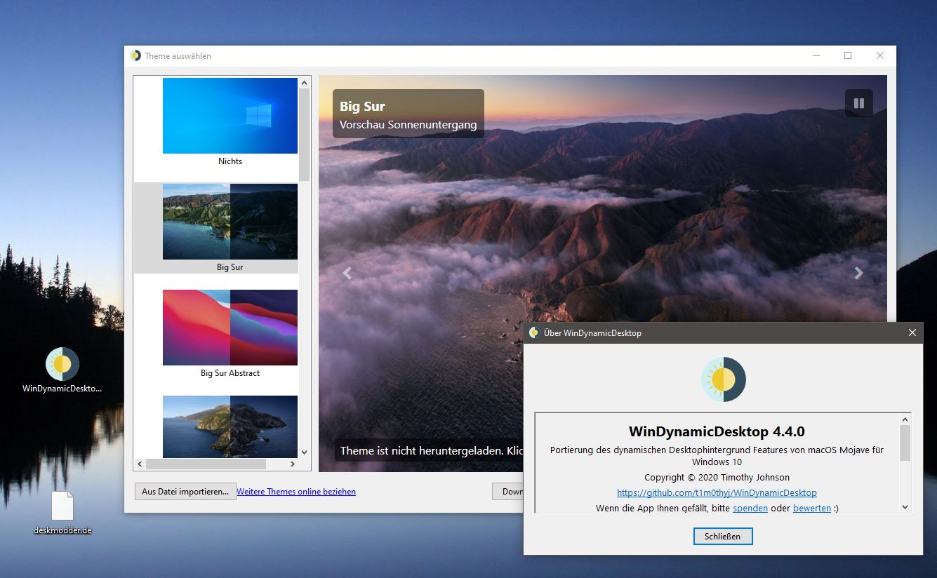Click the WinDynamicDesktop 4.4.0 heading text
The height and width of the screenshot is (578, 937).
(x=717, y=431)
